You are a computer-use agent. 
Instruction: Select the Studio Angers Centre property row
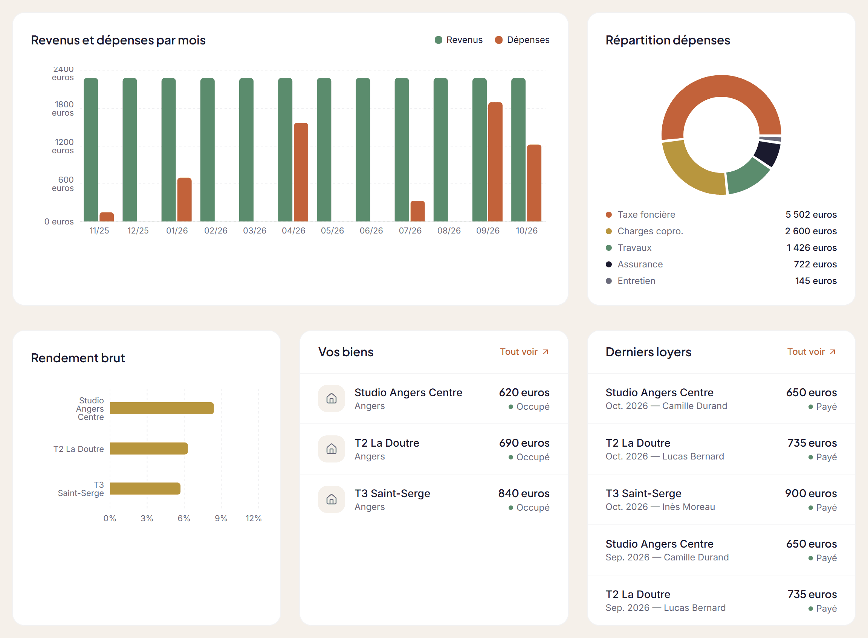tap(434, 398)
